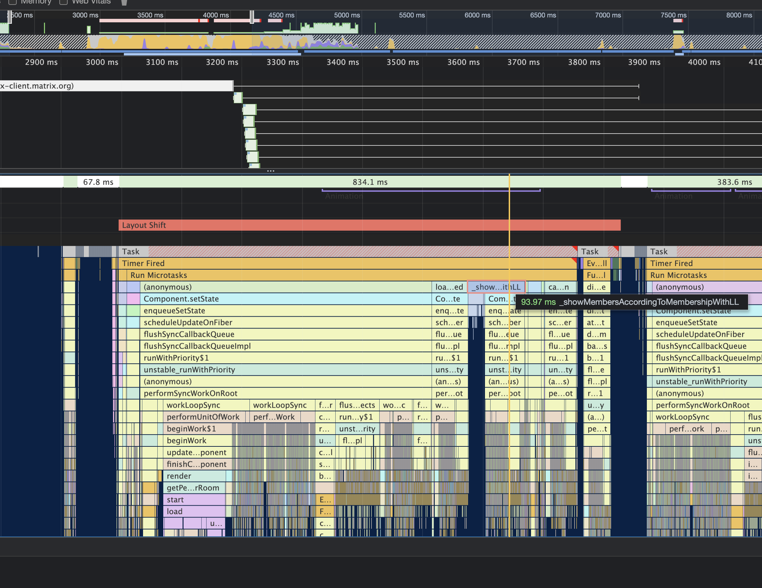Enable the Web Vitals checkbox
The image size is (762, 588).
coord(63,2)
